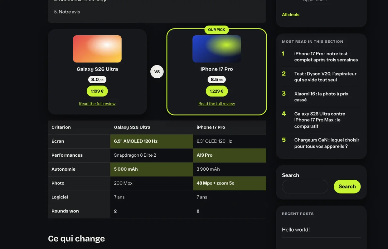Click the iPhone 17 Pro 1,229 € price button
The image size is (388, 249).
click(217, 91)
